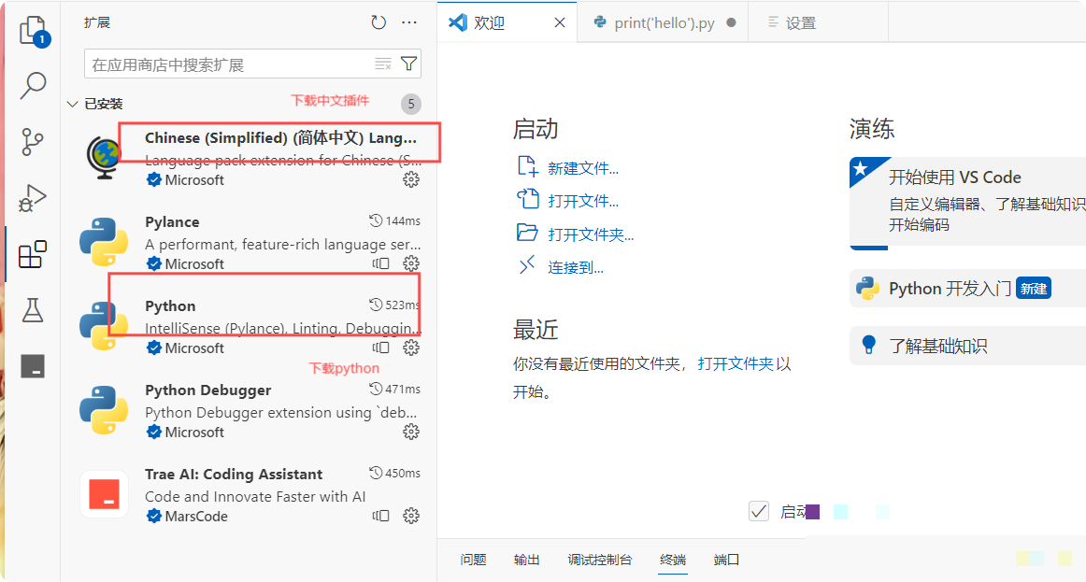This screenshot has width=1086, height=582.
Task: Click 新建文件... link
Action: click(583, 168)
